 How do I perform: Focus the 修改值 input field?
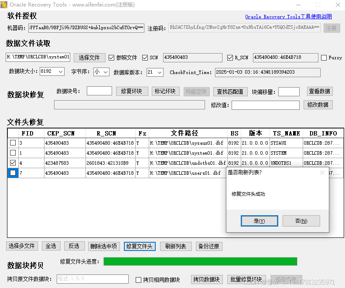click(266, 105)
